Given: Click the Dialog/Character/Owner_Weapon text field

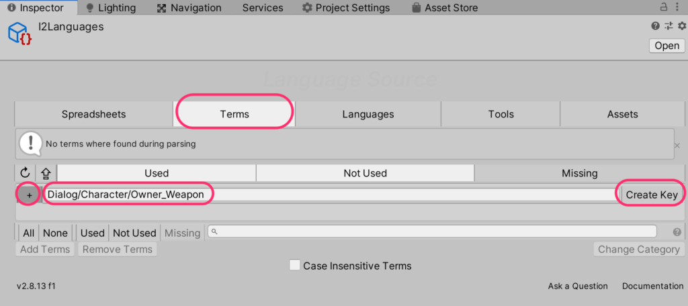Looking at the screenshot, I should pos(329,195).
